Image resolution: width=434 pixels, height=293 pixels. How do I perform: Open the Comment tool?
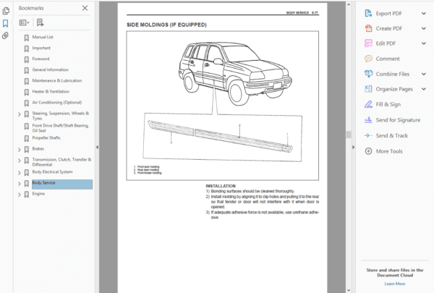click(388, 59)
